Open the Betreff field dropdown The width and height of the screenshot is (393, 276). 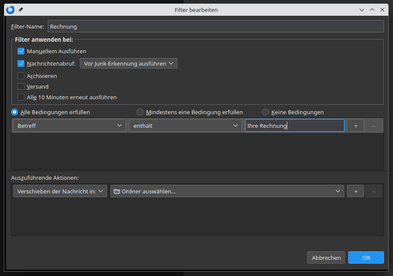click(x=70, y=126)
